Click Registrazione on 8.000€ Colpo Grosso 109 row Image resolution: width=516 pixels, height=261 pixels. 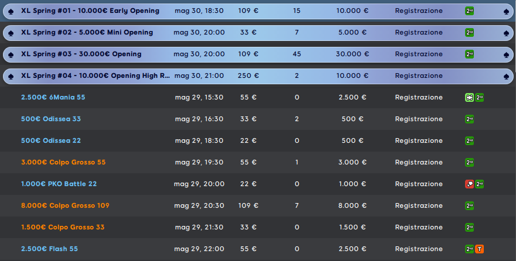[419, 205]
